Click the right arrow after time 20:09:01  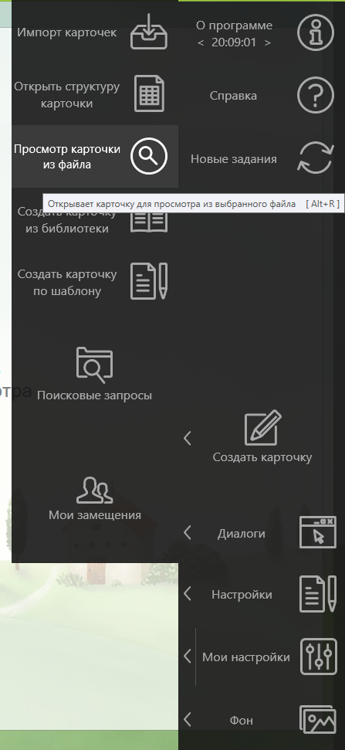268,42
